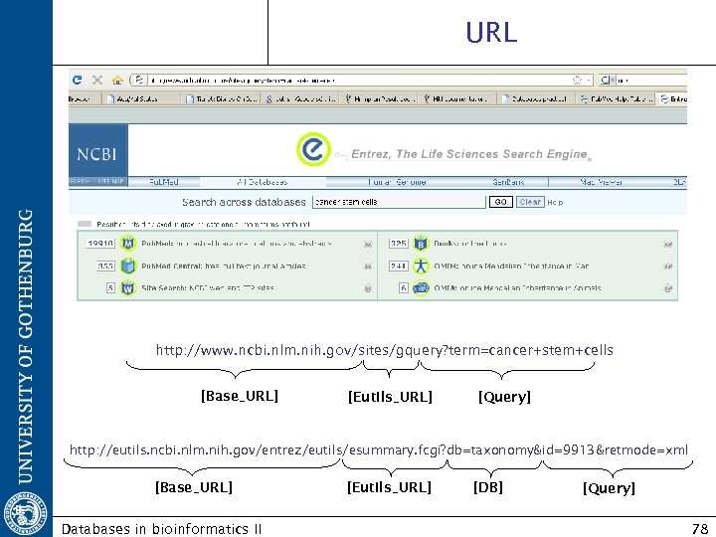Open the 325 Books result count

pos(398,244)
